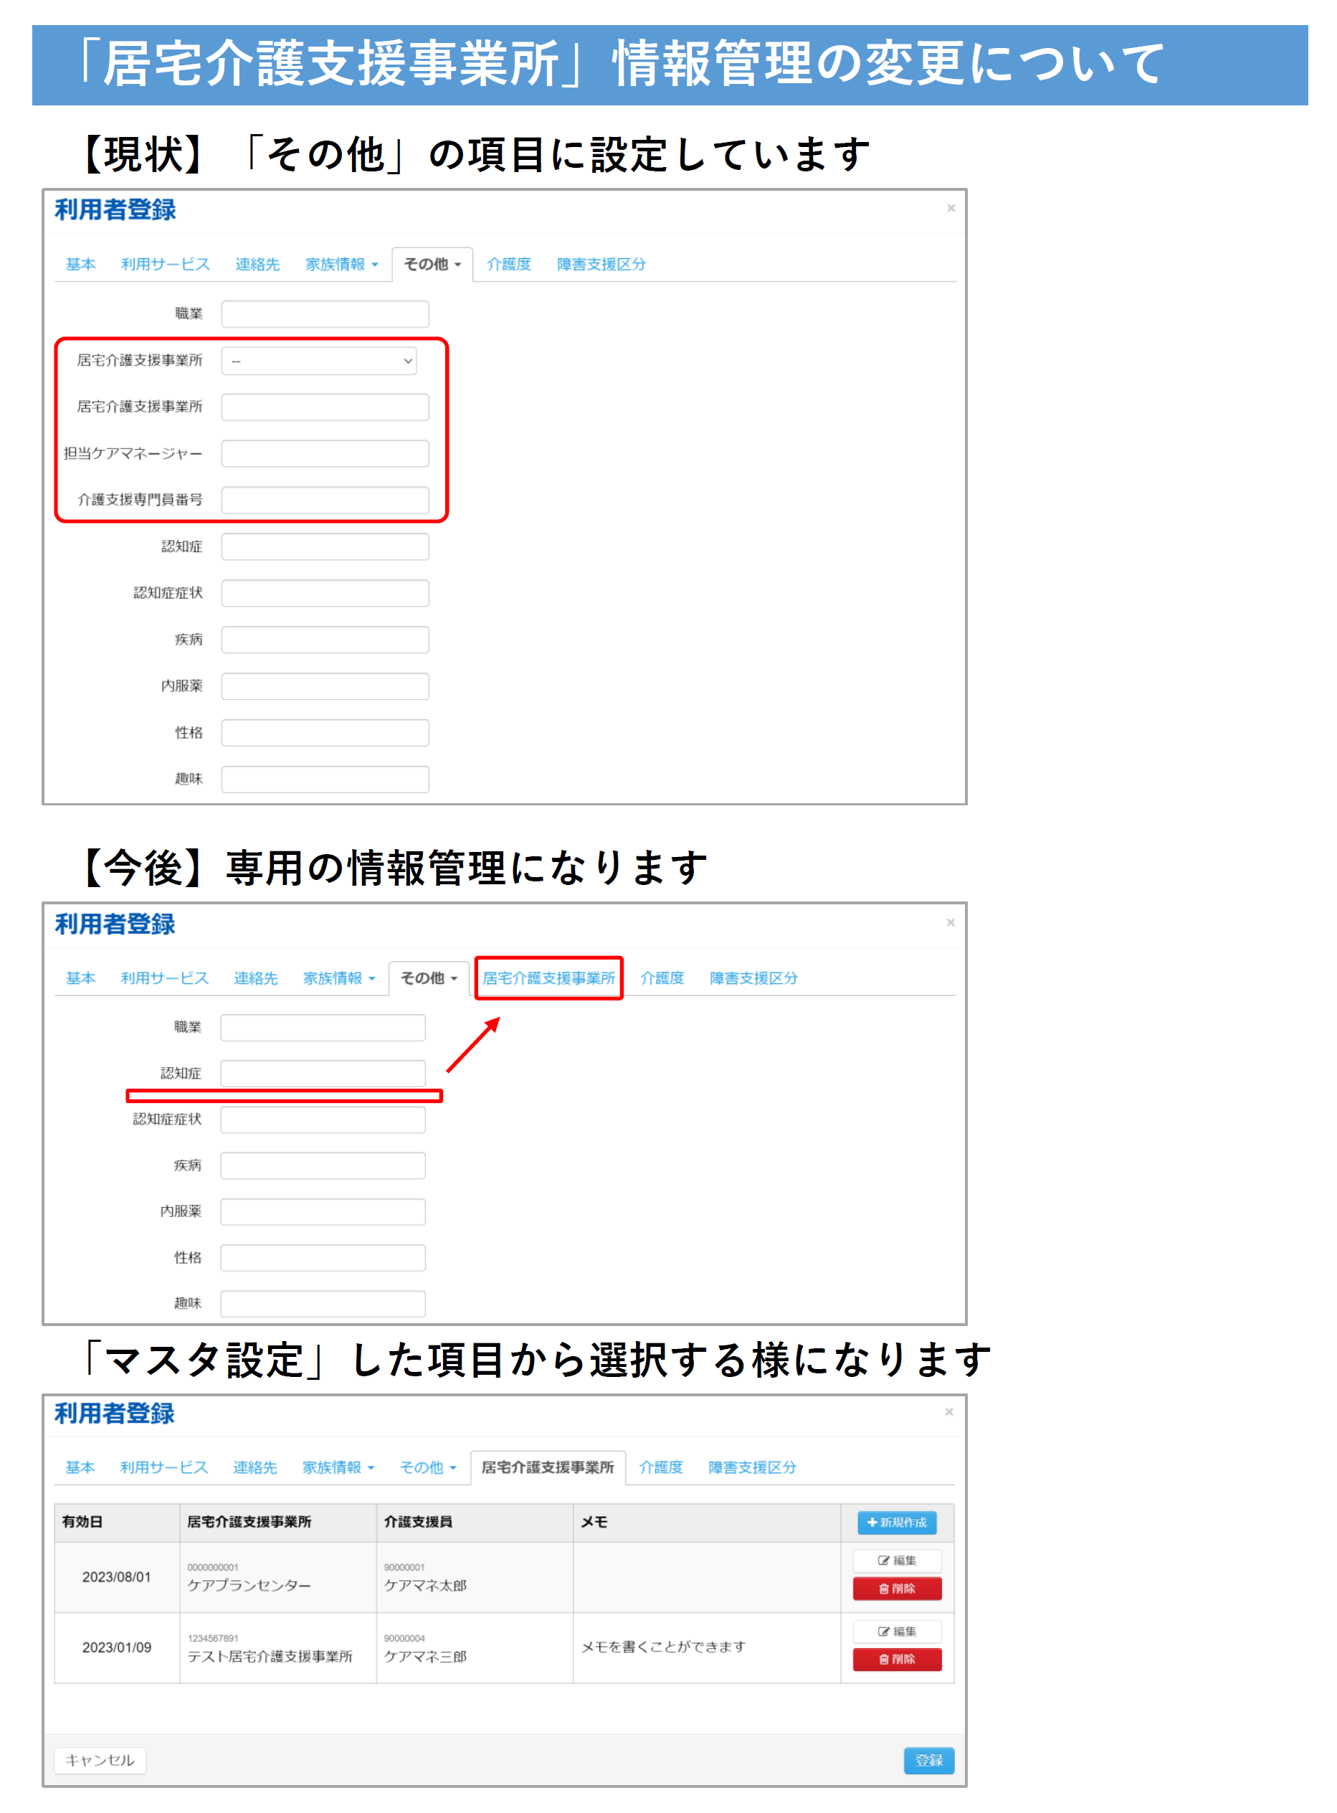The width and height of the screenshot is (1337, 1813).
Task: Click the キャンセル button
Action: coord(99,1761)
